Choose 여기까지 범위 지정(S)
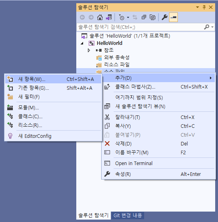Screen dimensions: 218x222 (159, 97)
